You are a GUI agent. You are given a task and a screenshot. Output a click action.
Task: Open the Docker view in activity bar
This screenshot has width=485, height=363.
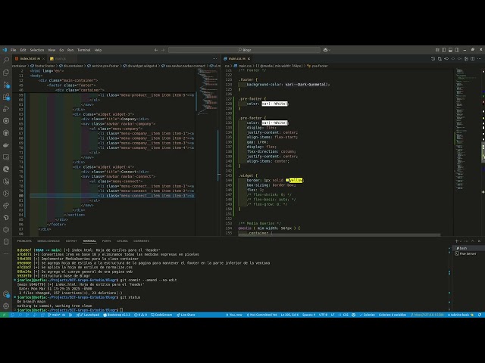6,145
